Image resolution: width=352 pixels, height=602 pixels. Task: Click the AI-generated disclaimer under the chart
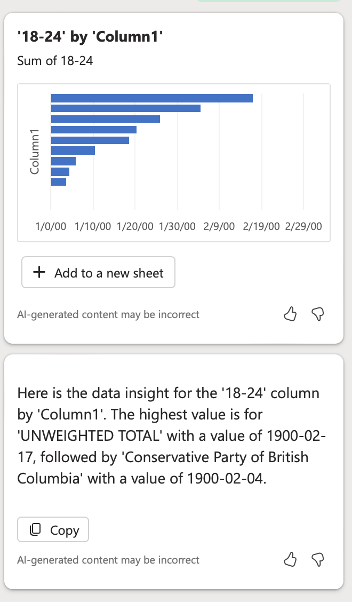point(108,314)
